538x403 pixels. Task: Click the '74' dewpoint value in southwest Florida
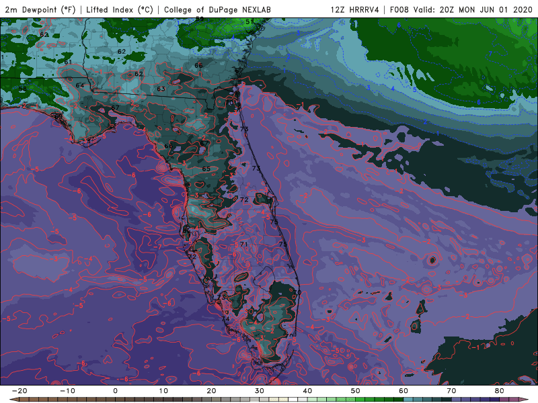(x=225, y=319)
